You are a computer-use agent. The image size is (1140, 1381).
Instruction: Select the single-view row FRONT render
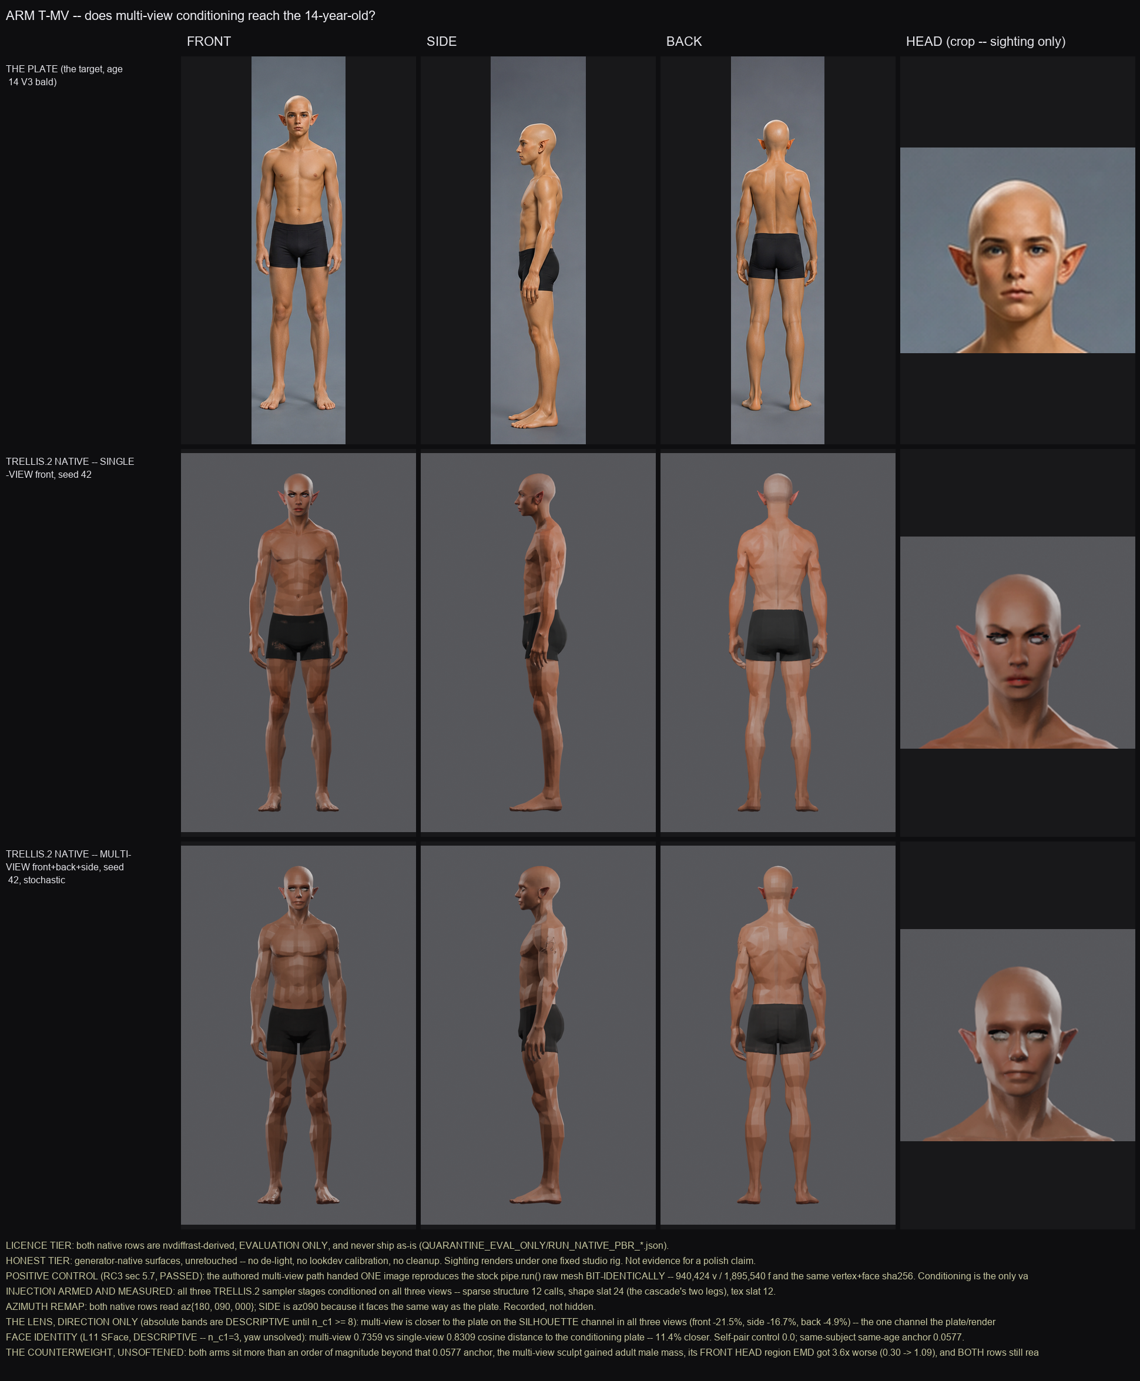pos(298,642)
